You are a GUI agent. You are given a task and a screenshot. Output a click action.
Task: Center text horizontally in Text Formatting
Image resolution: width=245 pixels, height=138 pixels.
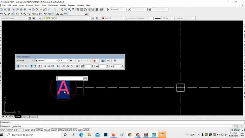22,66
